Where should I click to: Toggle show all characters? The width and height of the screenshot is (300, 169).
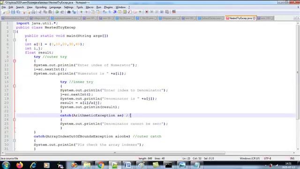(110, 12)
